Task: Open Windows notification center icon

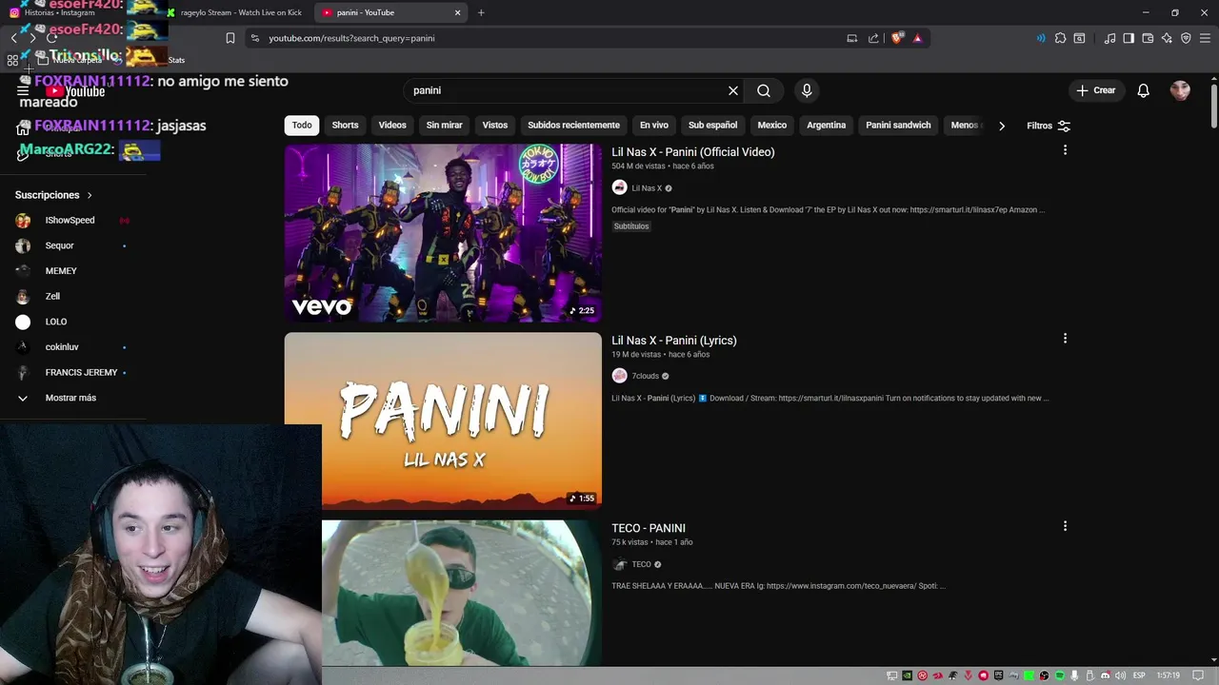Action: click(x=1198, y=675)
